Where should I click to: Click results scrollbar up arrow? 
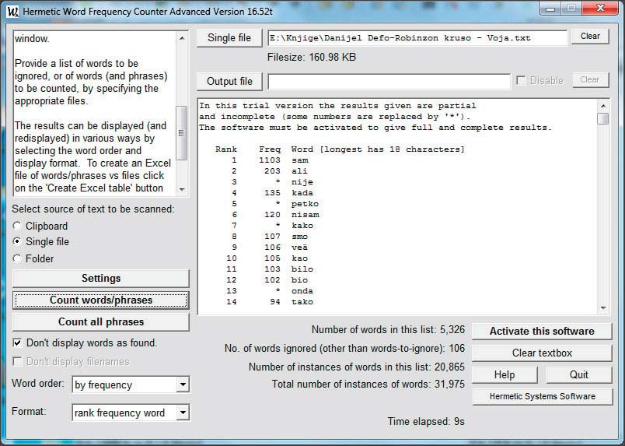(603, 105)
